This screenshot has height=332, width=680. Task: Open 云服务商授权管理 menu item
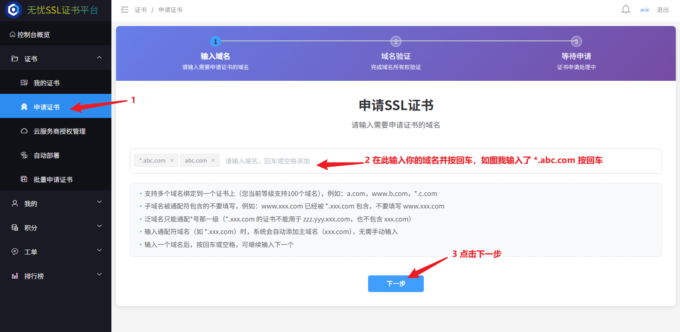click(56, 131)
